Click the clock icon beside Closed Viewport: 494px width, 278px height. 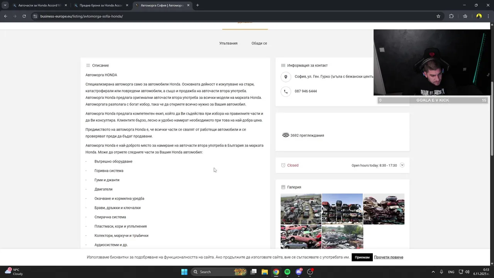[x=283, y=165]
